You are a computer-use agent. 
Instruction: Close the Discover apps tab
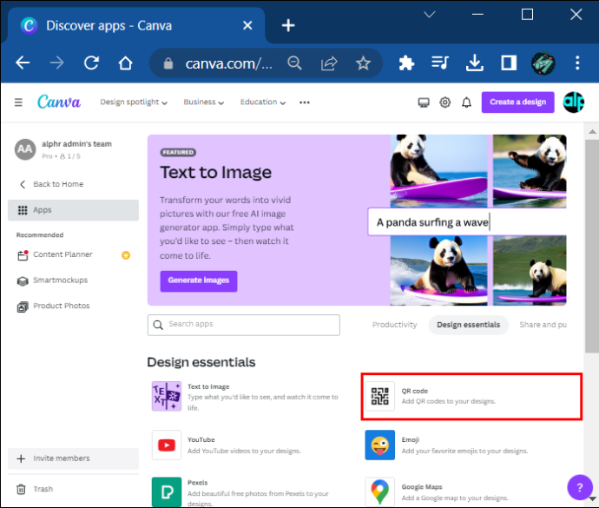pos(247,25)
